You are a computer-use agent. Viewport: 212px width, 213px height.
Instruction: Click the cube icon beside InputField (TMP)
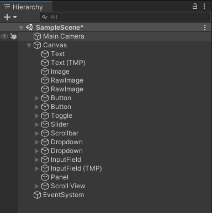[45, 168]
